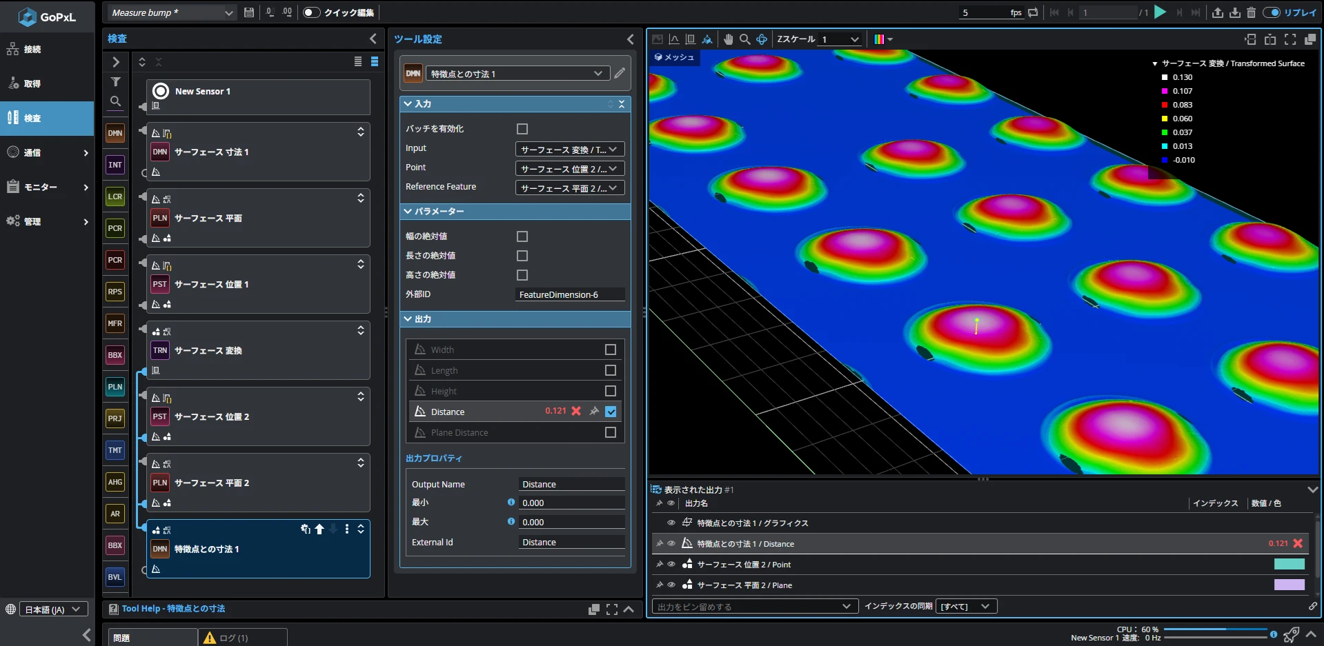Click the search icon in inspection panel
The image size is (1324, 646).
click(115, 101)
